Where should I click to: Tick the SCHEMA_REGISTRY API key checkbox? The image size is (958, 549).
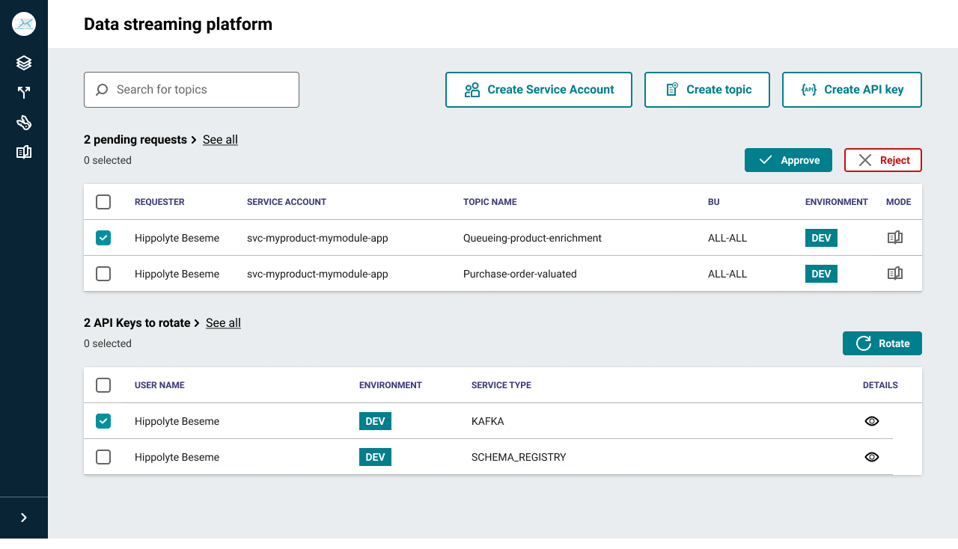tap(103, 457)
